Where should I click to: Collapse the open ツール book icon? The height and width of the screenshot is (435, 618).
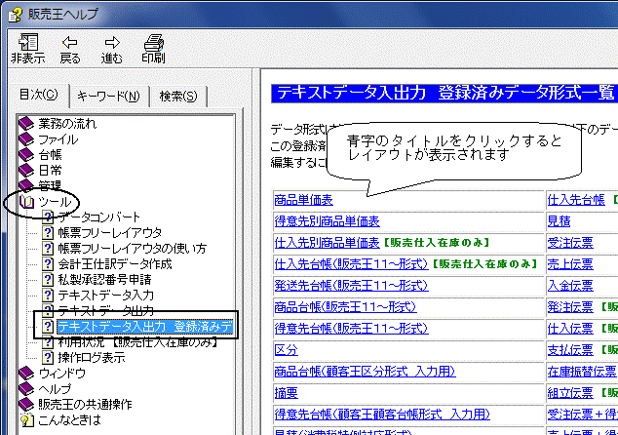[26, 202]
